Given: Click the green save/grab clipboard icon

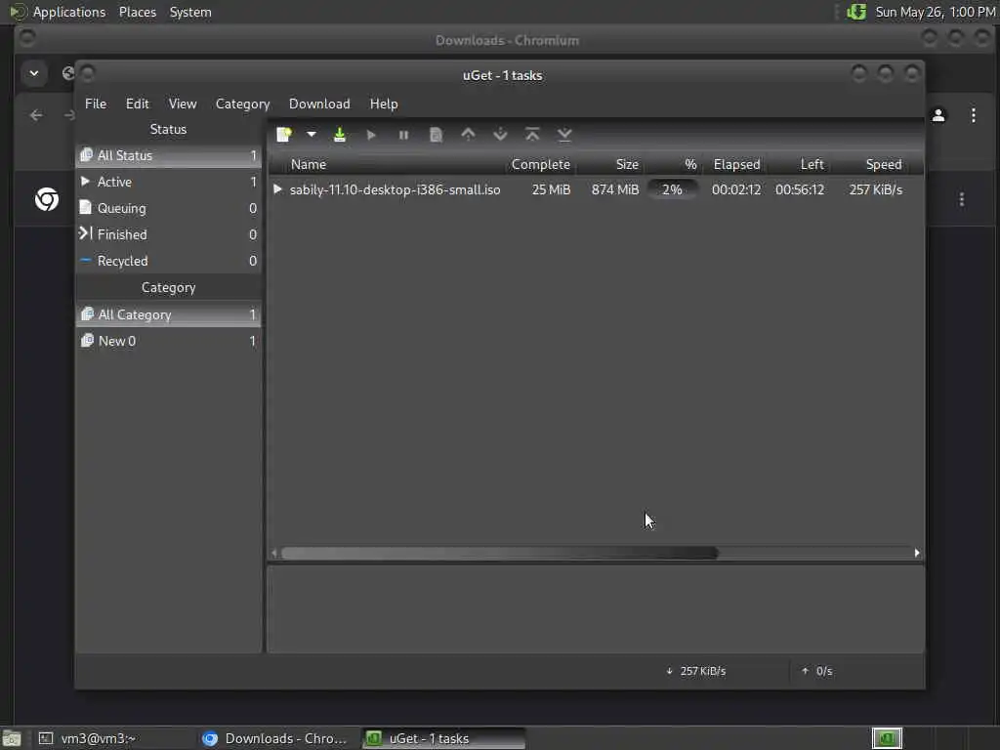Looking at the screenshot, I should [x=340, y=135].
